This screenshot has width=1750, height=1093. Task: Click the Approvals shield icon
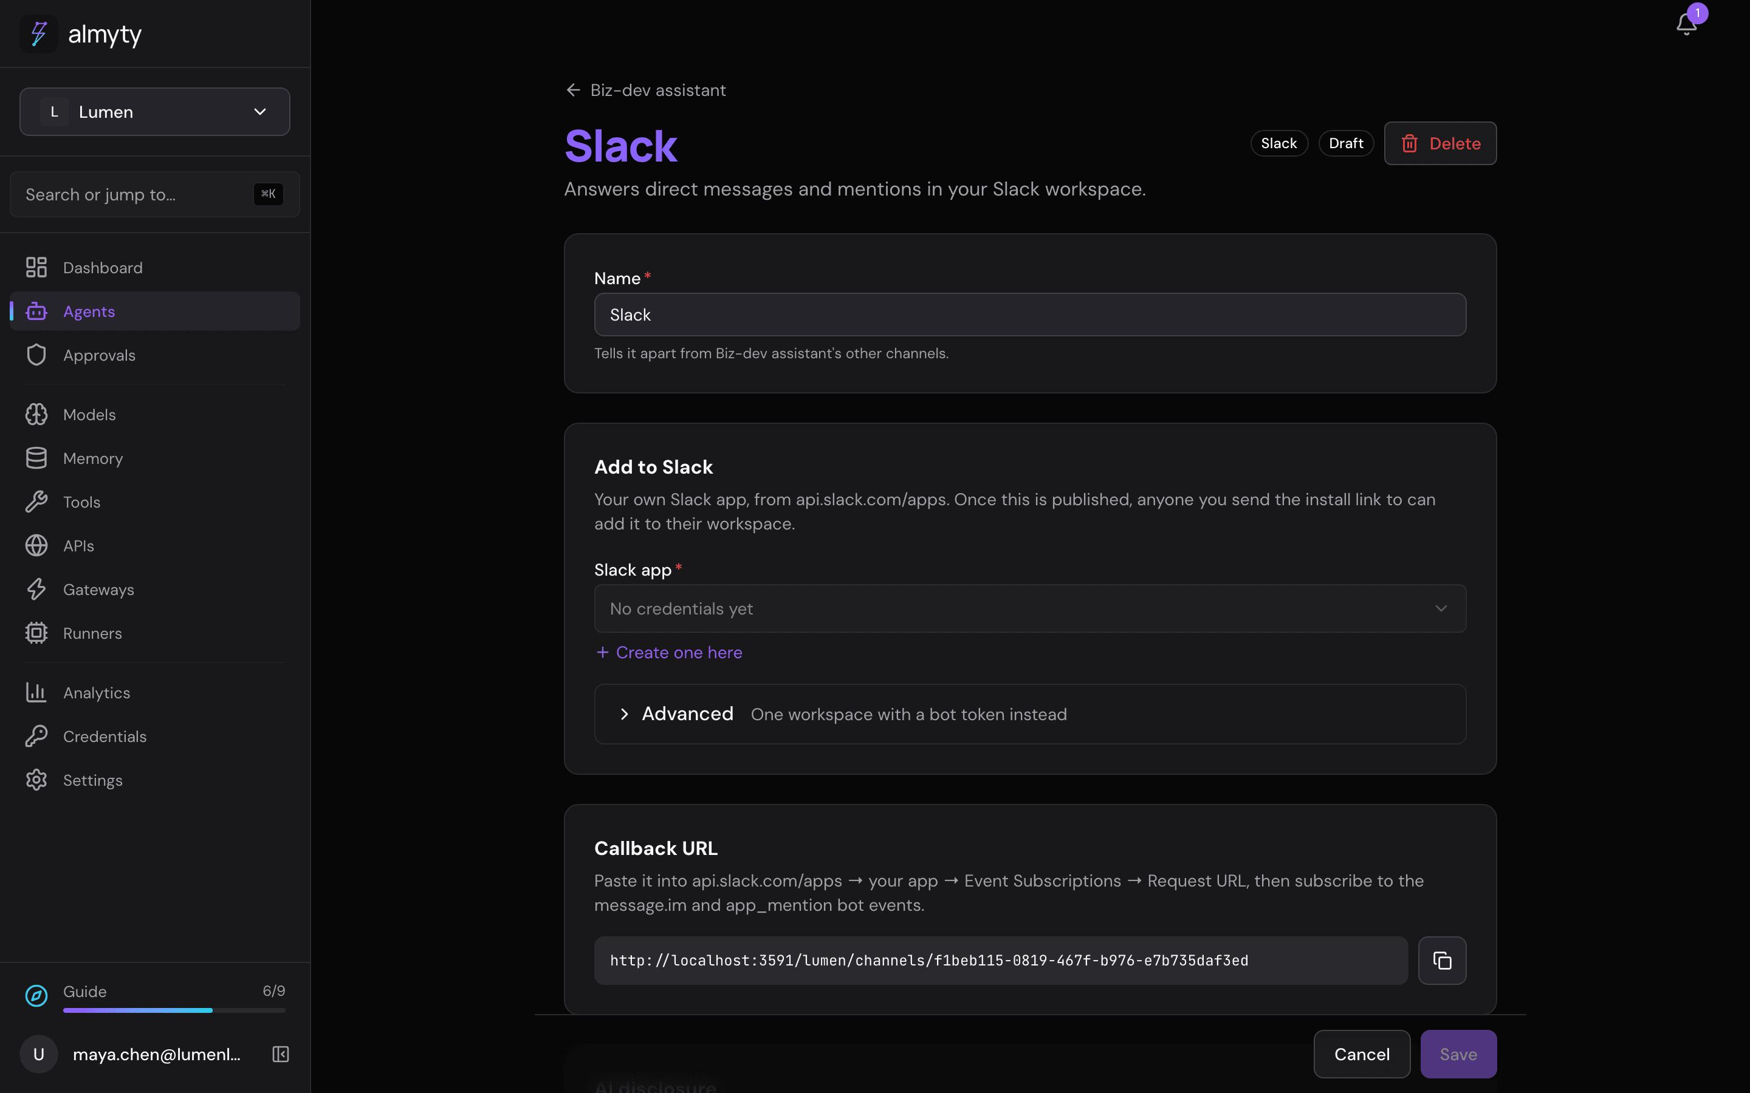point(36,355)
